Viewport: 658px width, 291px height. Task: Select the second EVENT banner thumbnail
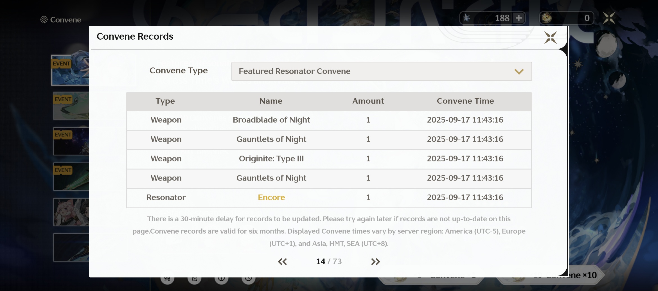pyautogui.click(x=71, y=106)
